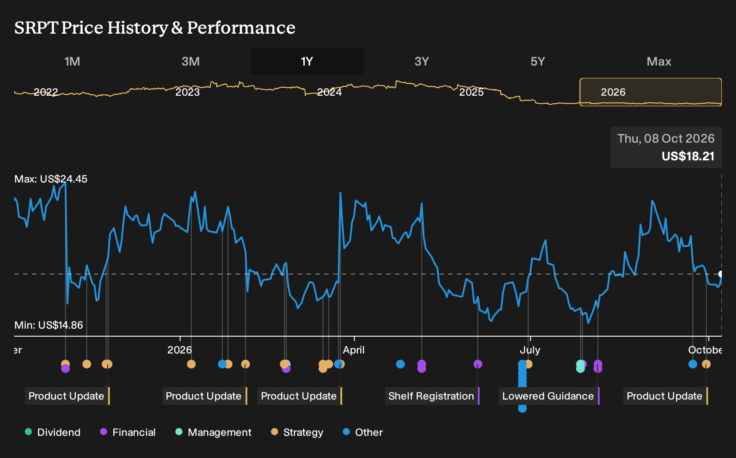Viewport: 736px width, 458px height.
Task: Click the blue Other dot after April
Action: point(400,364)
